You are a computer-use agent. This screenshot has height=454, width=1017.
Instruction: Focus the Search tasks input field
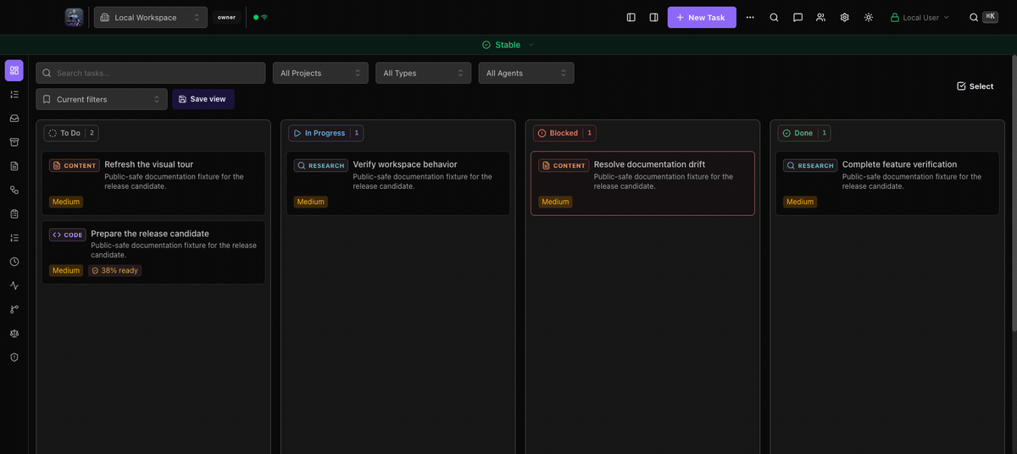click(151, 73)
